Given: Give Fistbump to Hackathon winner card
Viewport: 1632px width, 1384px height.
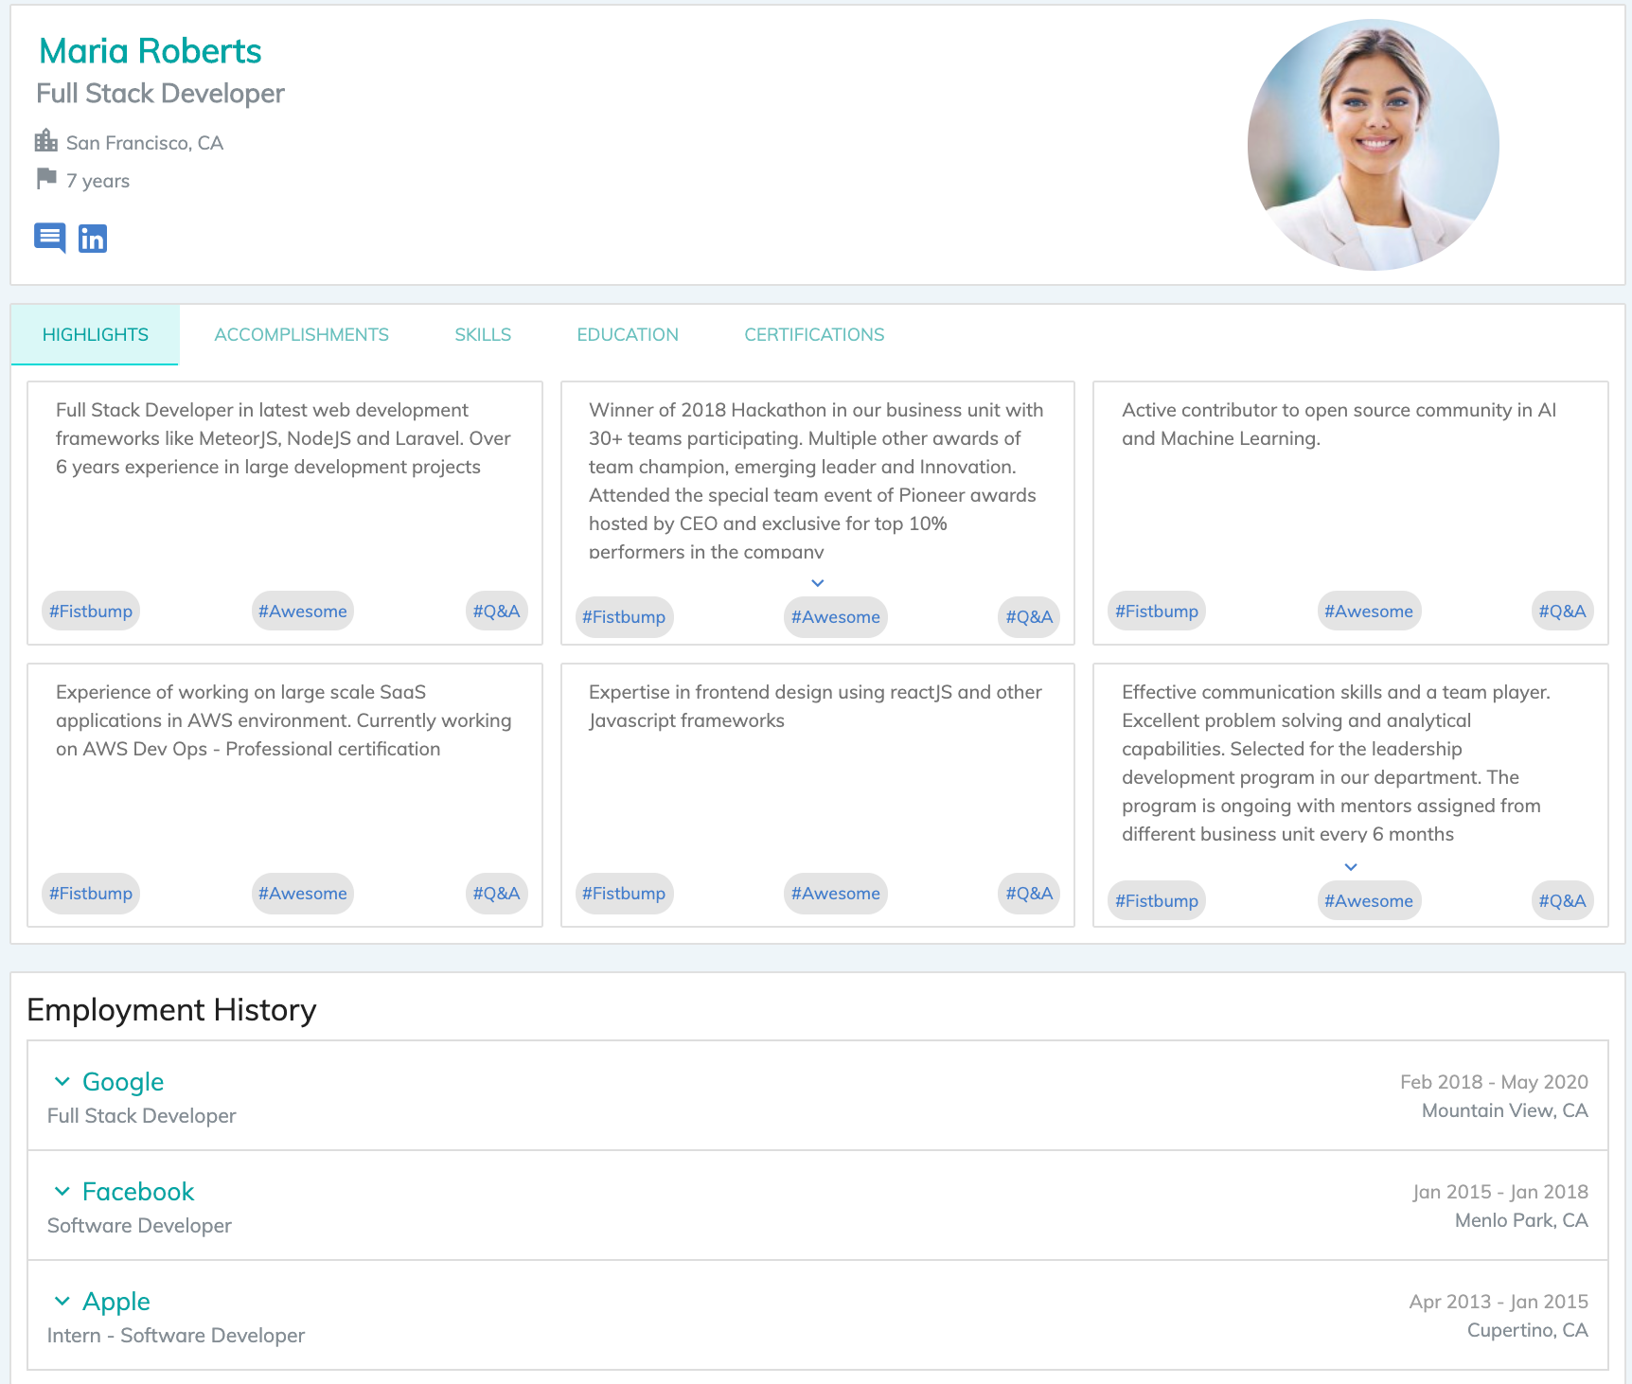Looking at the screenshot, I should coord(624,617).
